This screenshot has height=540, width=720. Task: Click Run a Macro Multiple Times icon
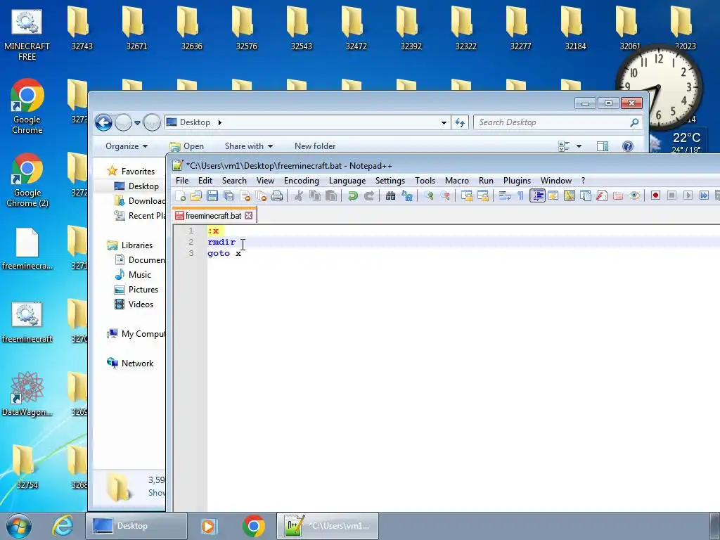(704, 196)
